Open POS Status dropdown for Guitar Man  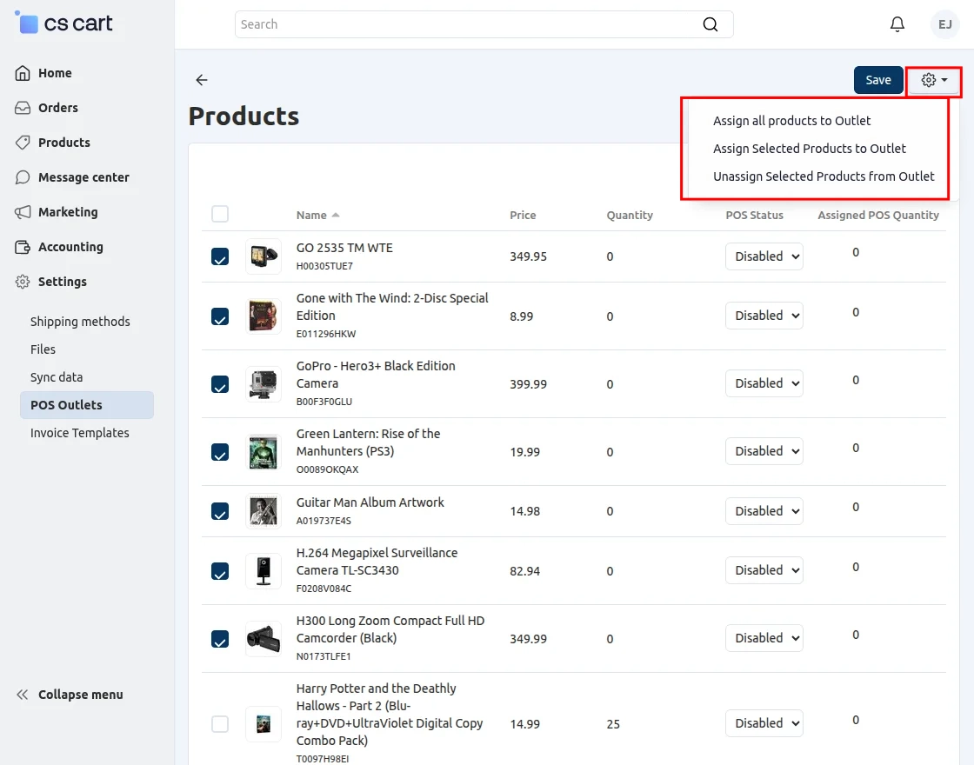pyautogui.click(x=764, y=511)
